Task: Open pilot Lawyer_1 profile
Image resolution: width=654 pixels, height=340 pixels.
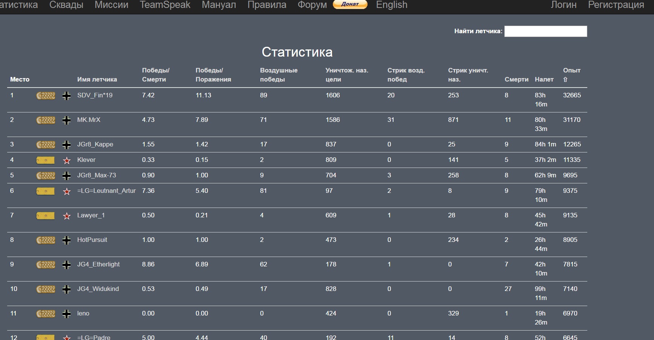Action: point(91,215)
